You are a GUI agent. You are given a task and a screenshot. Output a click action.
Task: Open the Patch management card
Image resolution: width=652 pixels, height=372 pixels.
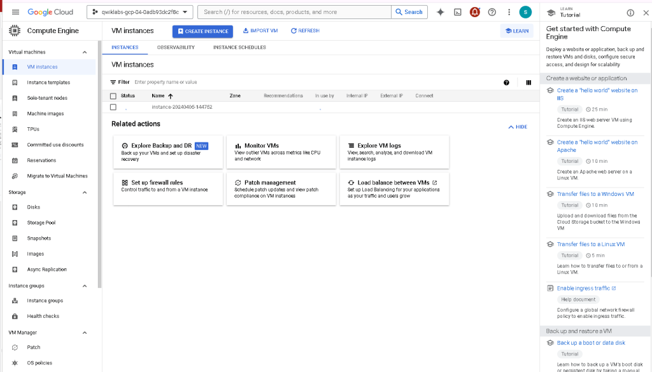(x=281, y=189)
